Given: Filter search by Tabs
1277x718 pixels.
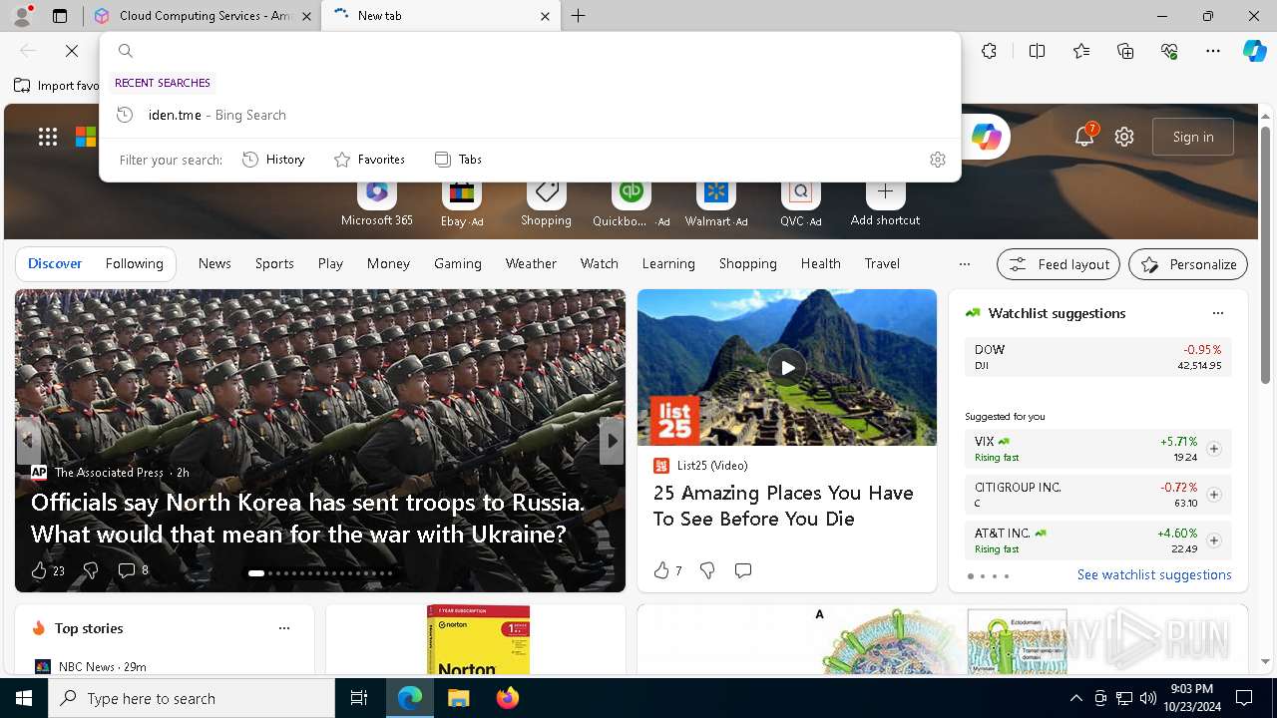Looking at the screenshot, I should coord(458,160).
